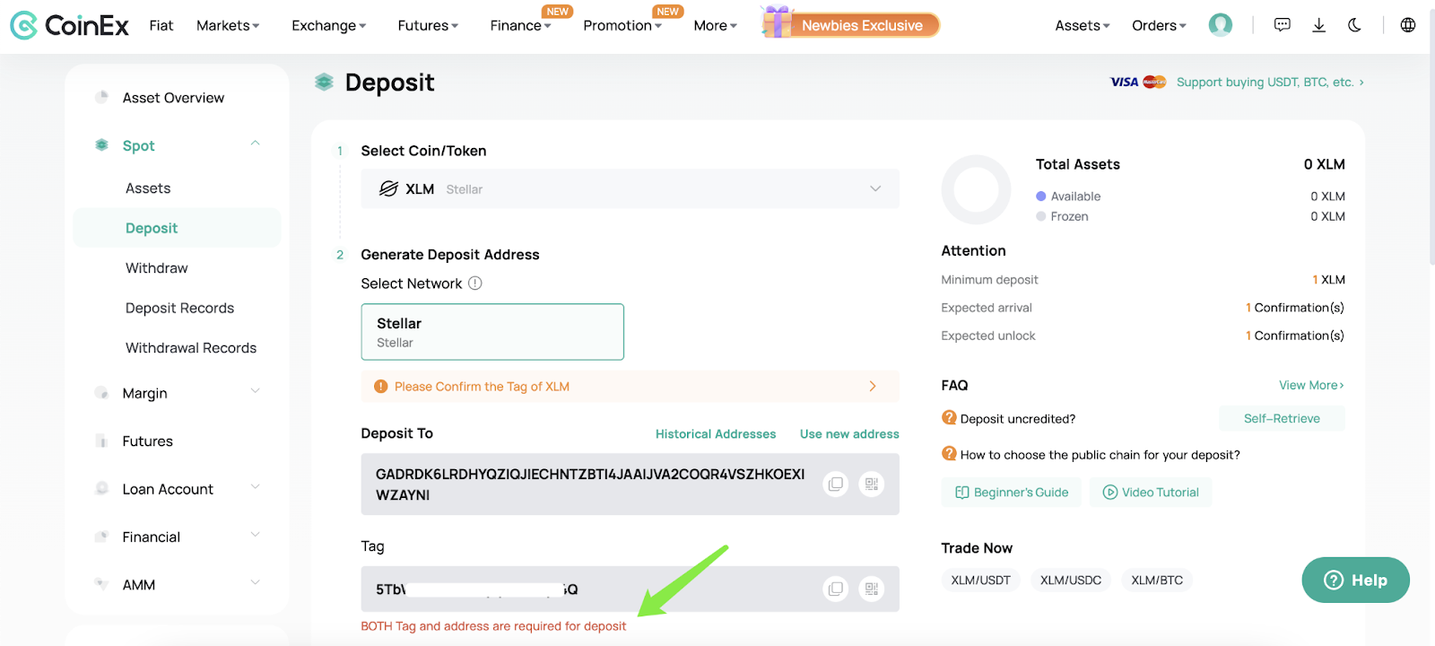Click the Deposit page title icon
Screen dimensions: 1435x646
coord(324,82)
